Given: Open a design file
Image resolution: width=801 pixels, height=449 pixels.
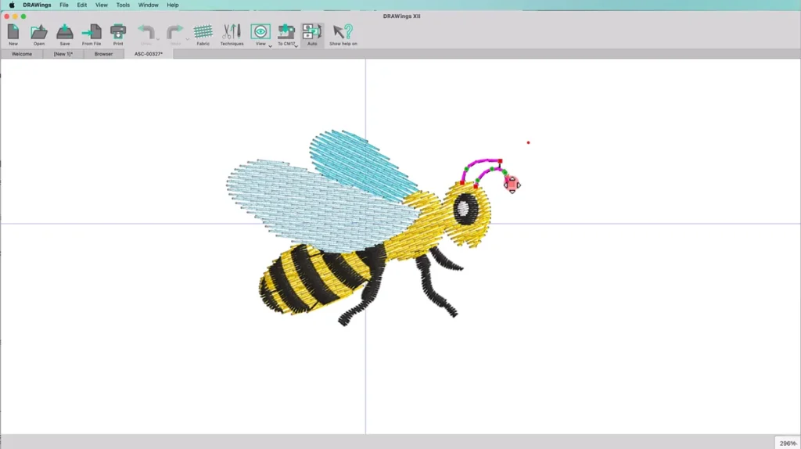Looking at the screenshot, I should tap(39, 34).
